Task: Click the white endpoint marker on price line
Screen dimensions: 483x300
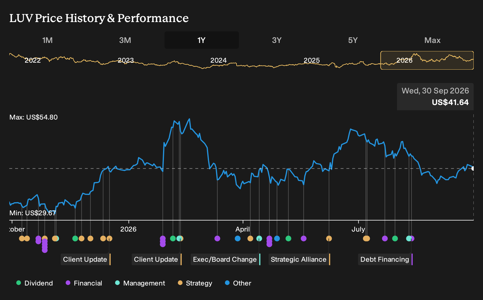Action: tap(473, 169)
